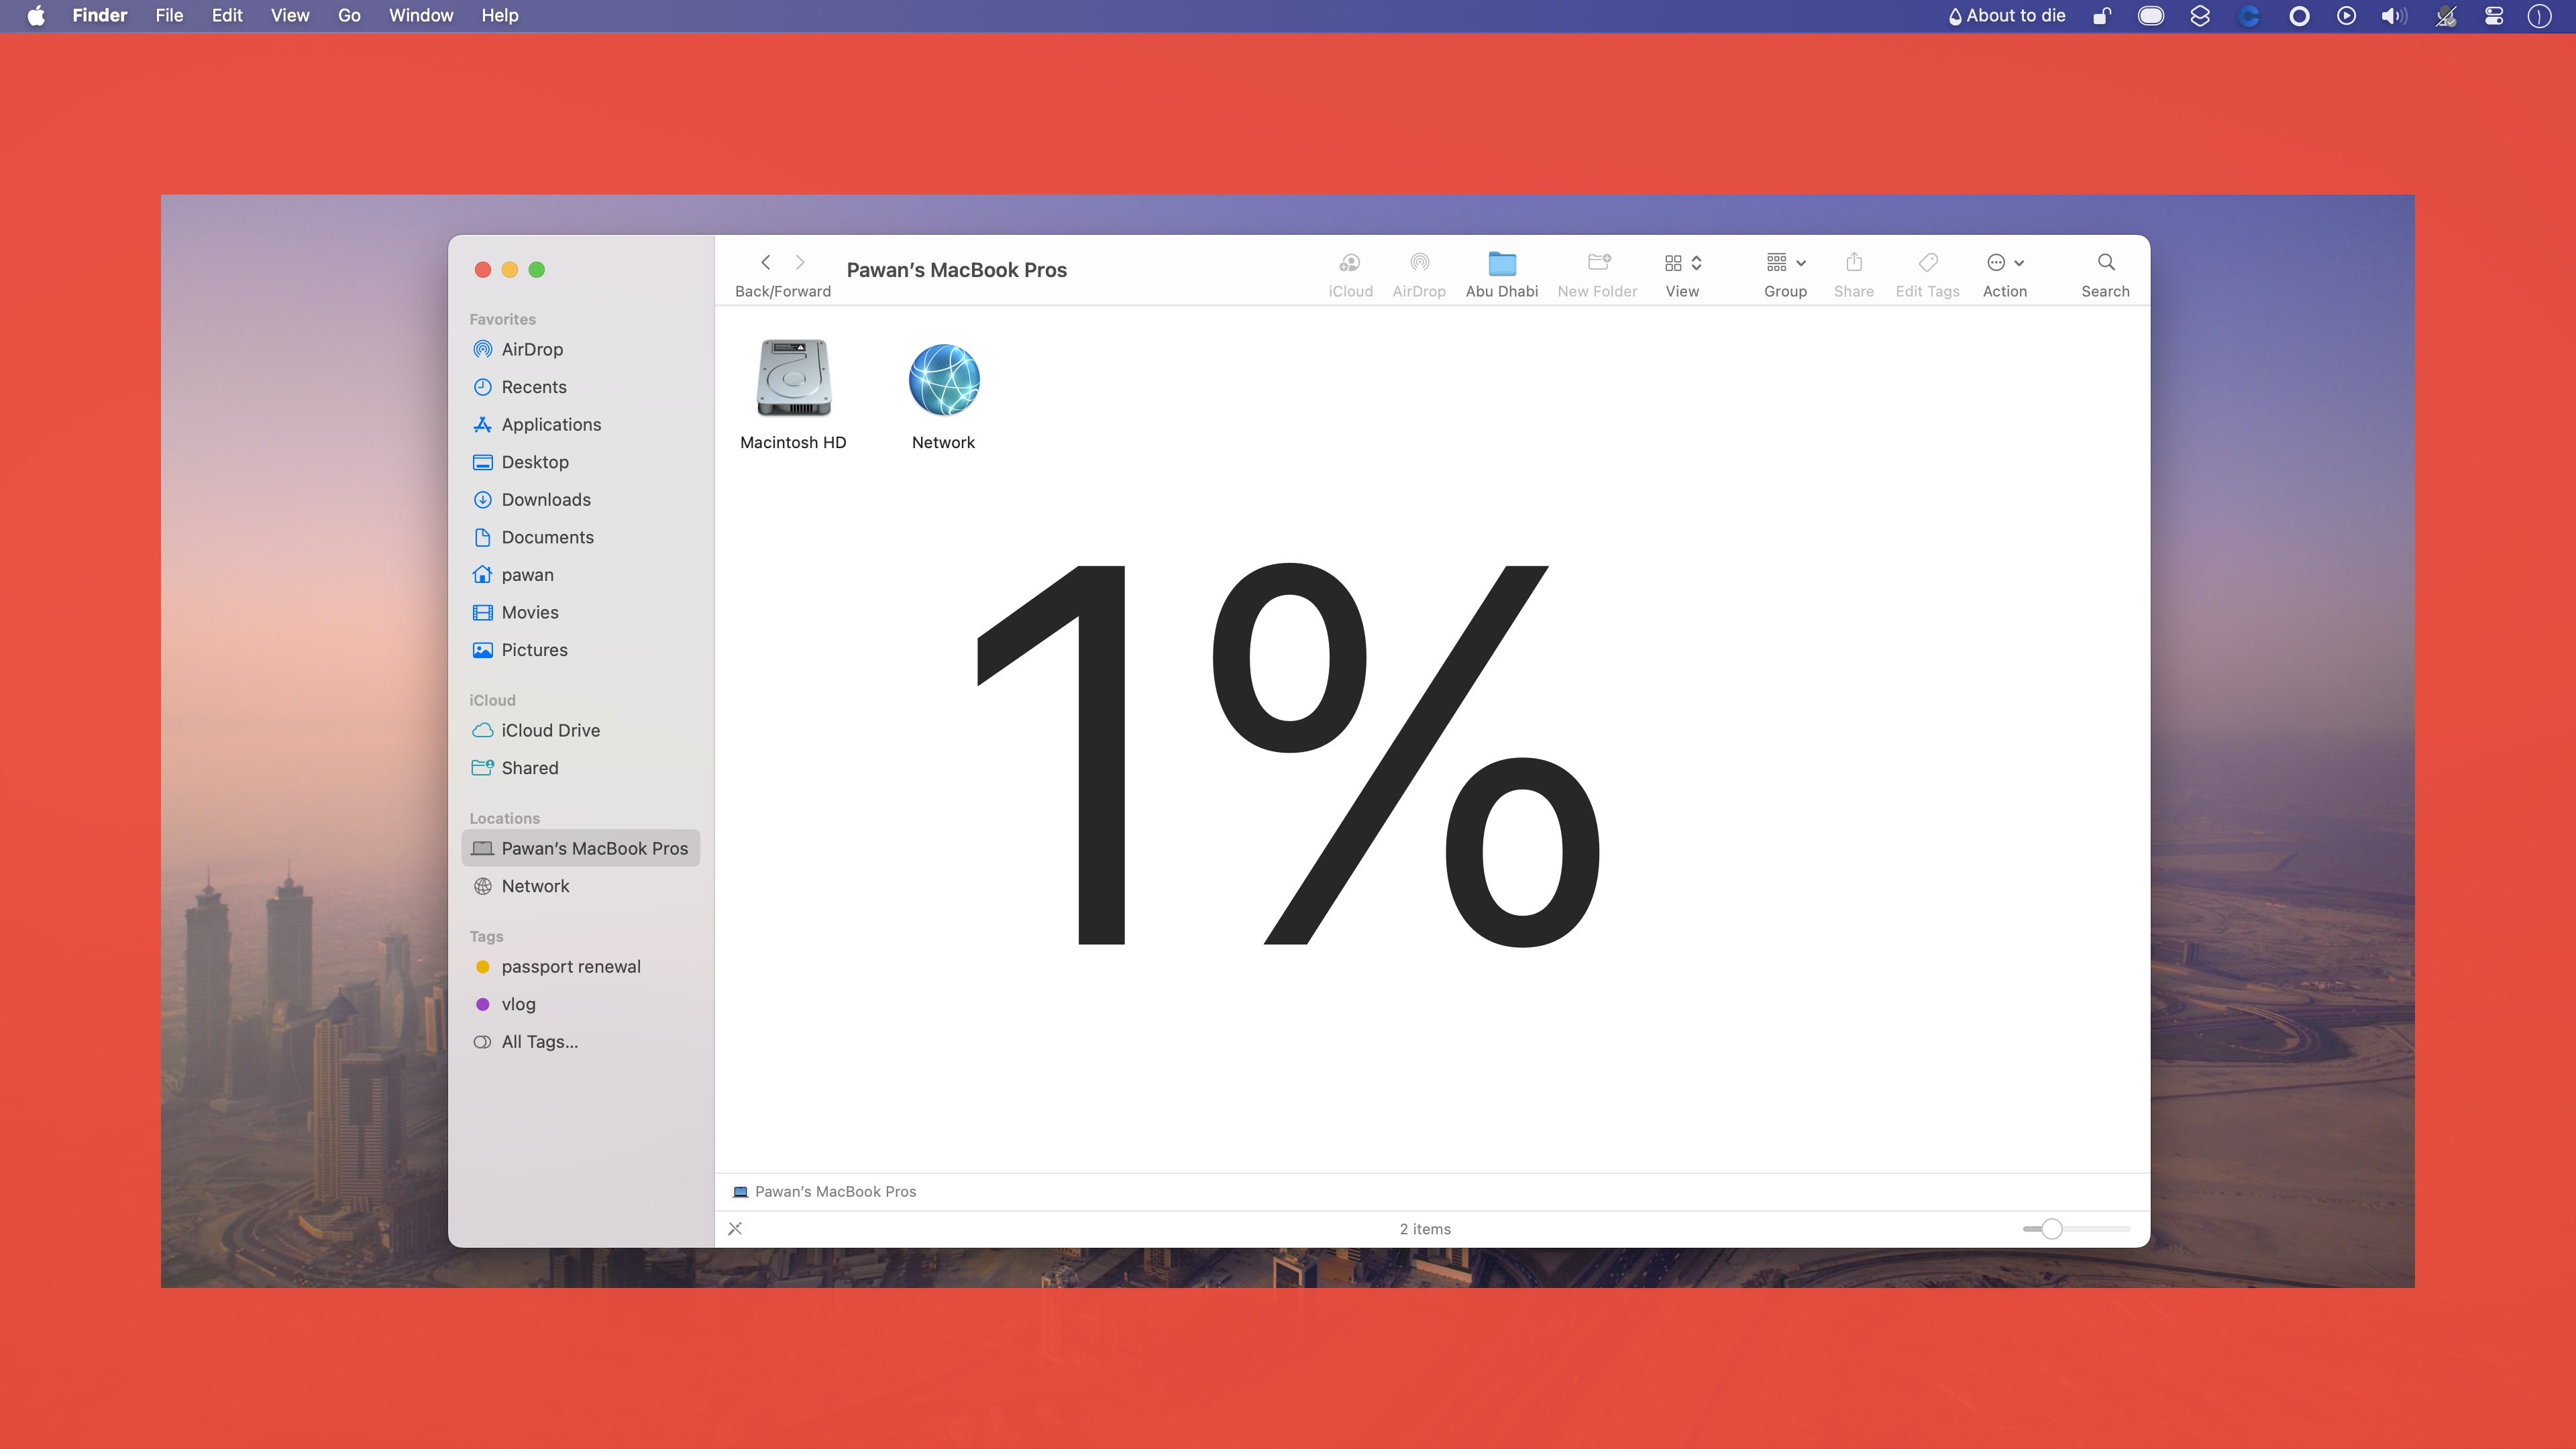Viewport: 2576px width, 1449px height.
Task: Select Pawan's MacBook Pros in Locations
Action: coord(580,848)
